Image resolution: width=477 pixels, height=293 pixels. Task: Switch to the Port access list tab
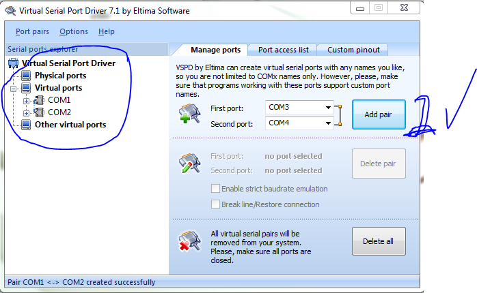tap(283, 50)
